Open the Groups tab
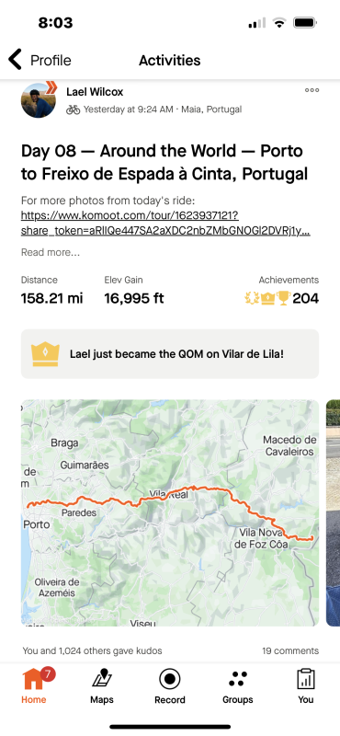Image resolution: width=340 pixels, height=736 pixels. (x=238, y=686)
